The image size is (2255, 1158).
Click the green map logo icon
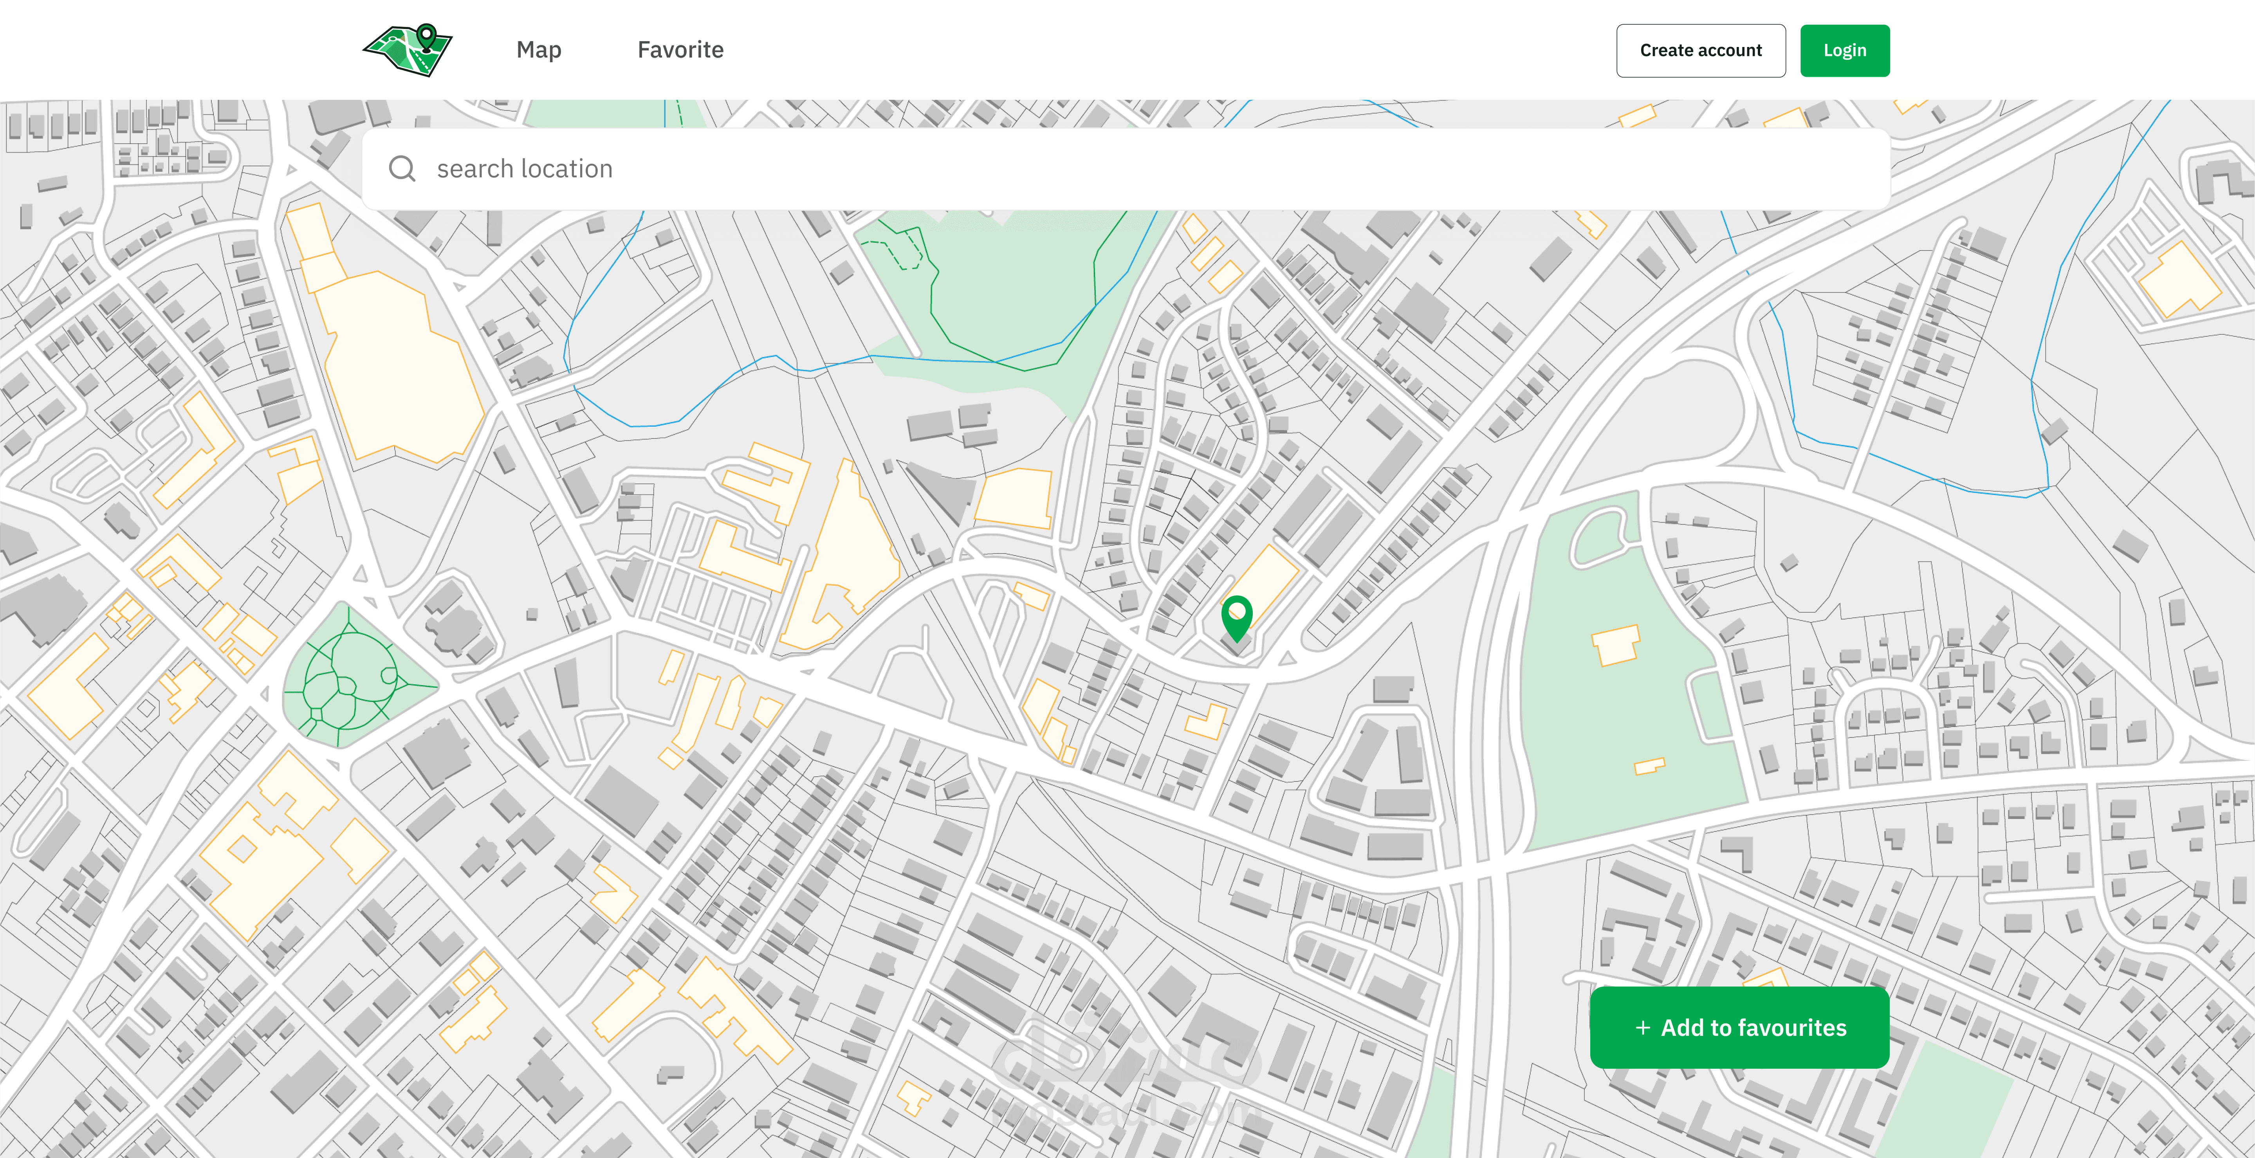tap(408, 50)
